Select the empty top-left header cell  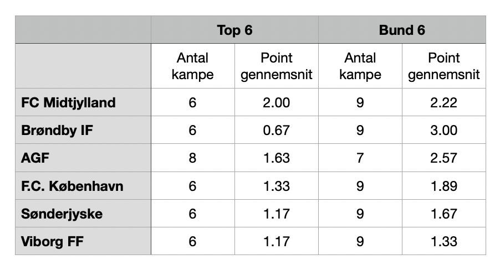click(83, 30)
